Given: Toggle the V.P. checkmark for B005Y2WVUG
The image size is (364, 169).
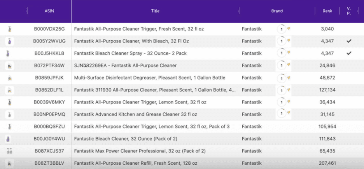Looking at the screenshot, I should 349,41.
